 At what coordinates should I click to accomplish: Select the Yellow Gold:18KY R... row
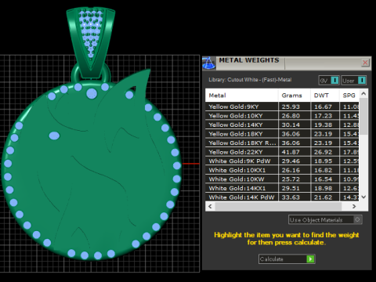282,143
